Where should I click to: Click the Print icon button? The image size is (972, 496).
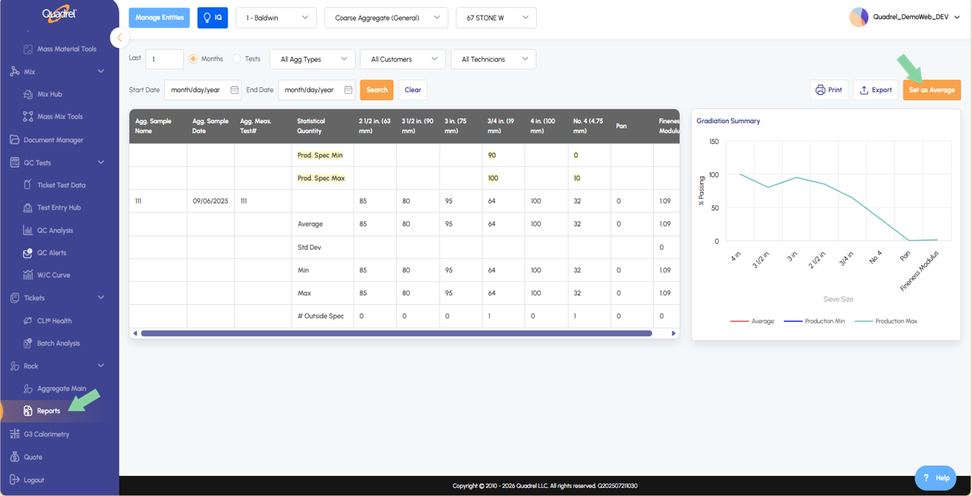[828, 90]
